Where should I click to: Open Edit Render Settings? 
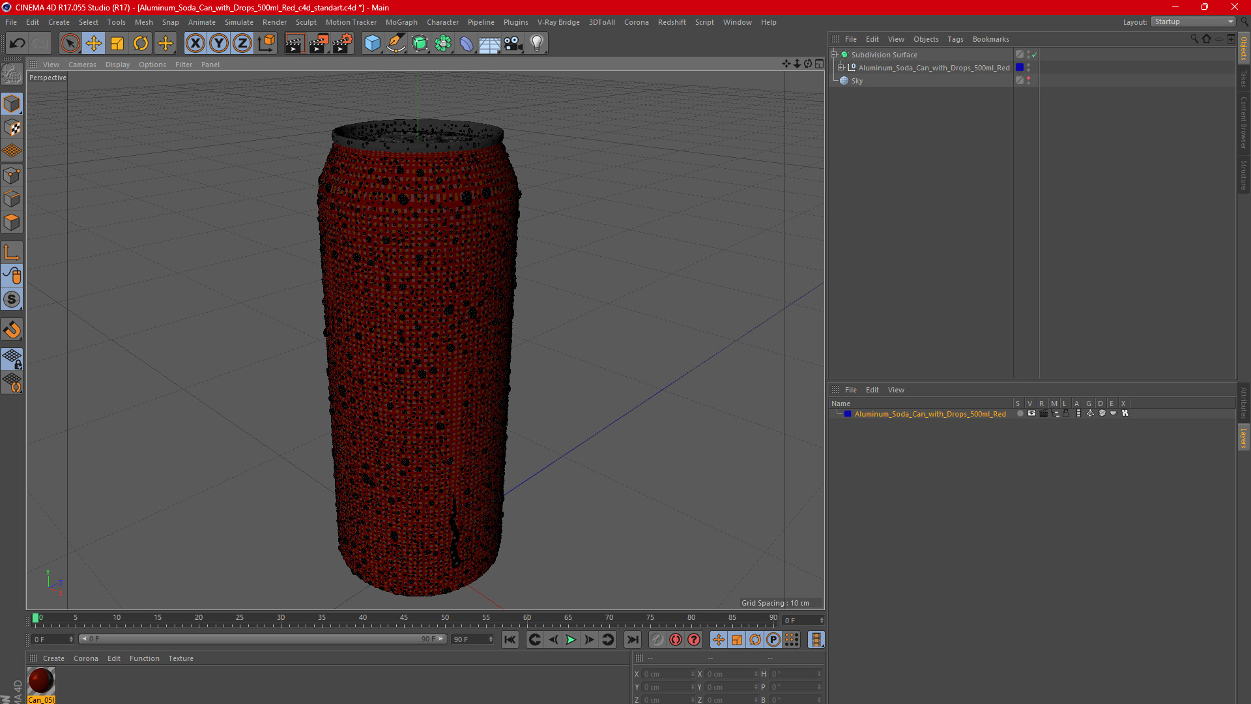click(x=343, y=43)
